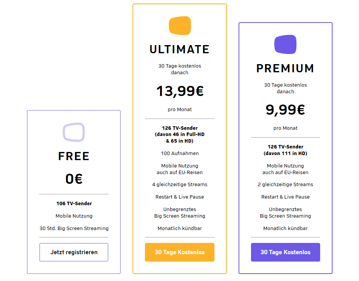Viewport: 359px width, 281px height.
Task: Click the outlined Free plan TV icon
Action: pyautogui.click(x=74, y=133)
